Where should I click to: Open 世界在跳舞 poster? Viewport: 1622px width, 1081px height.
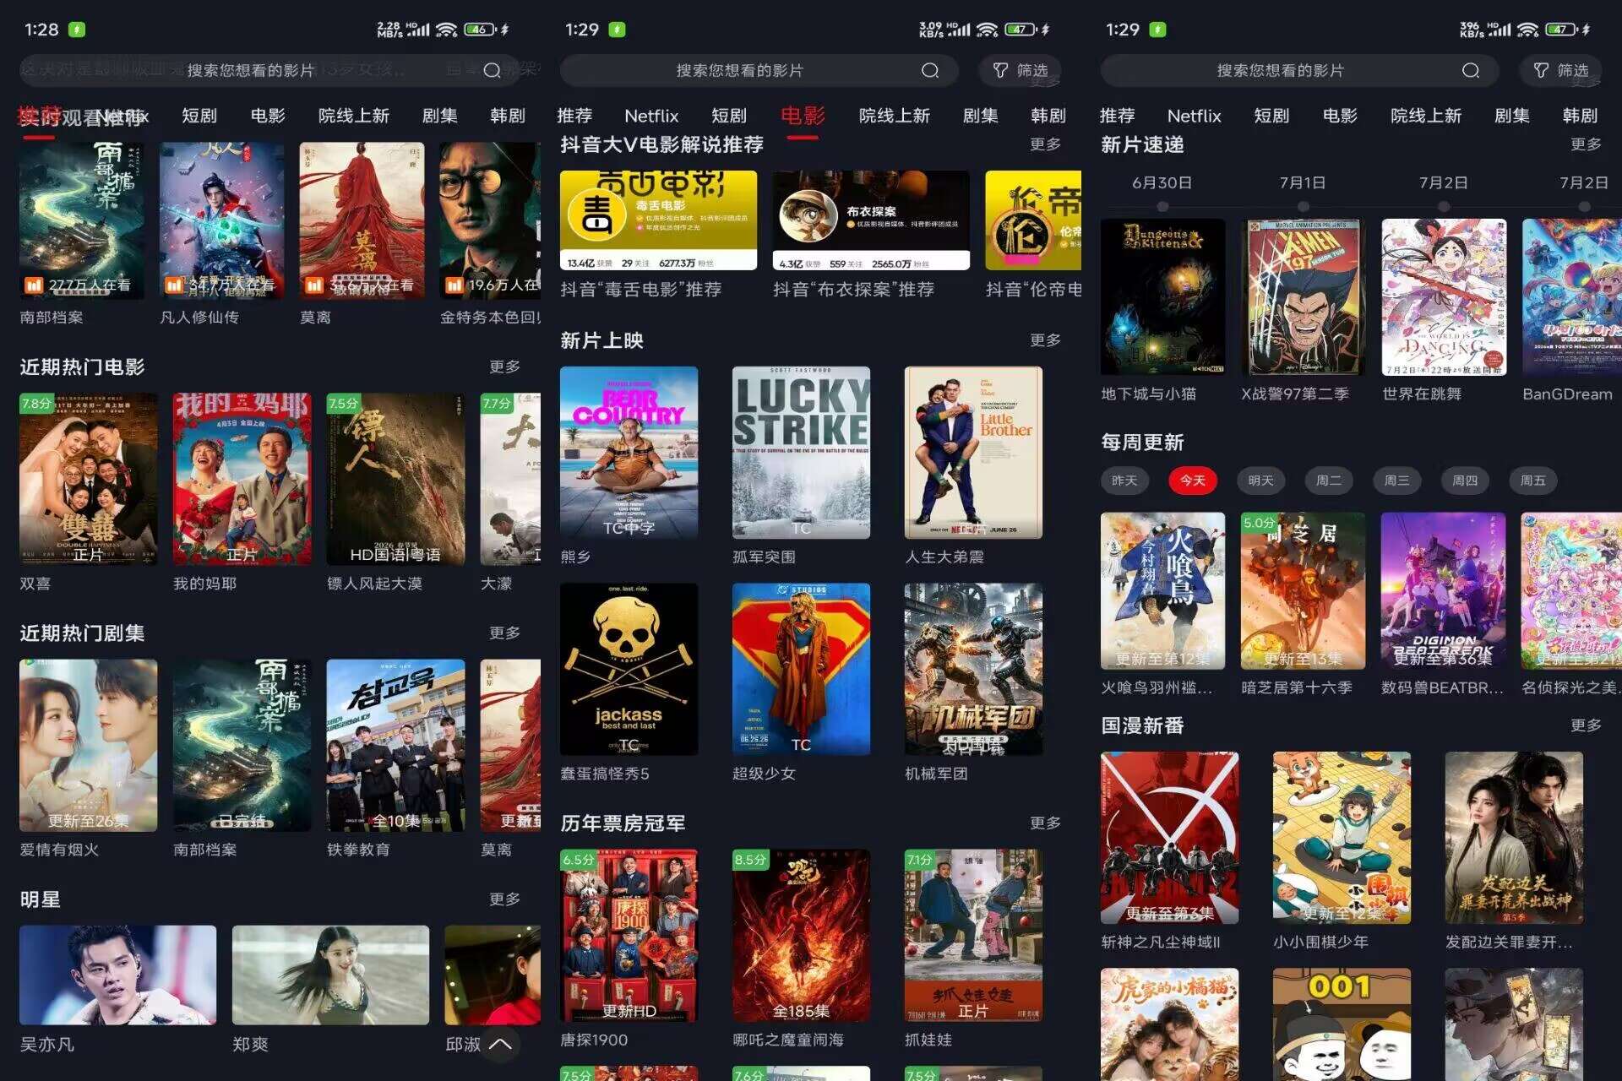1444,297
